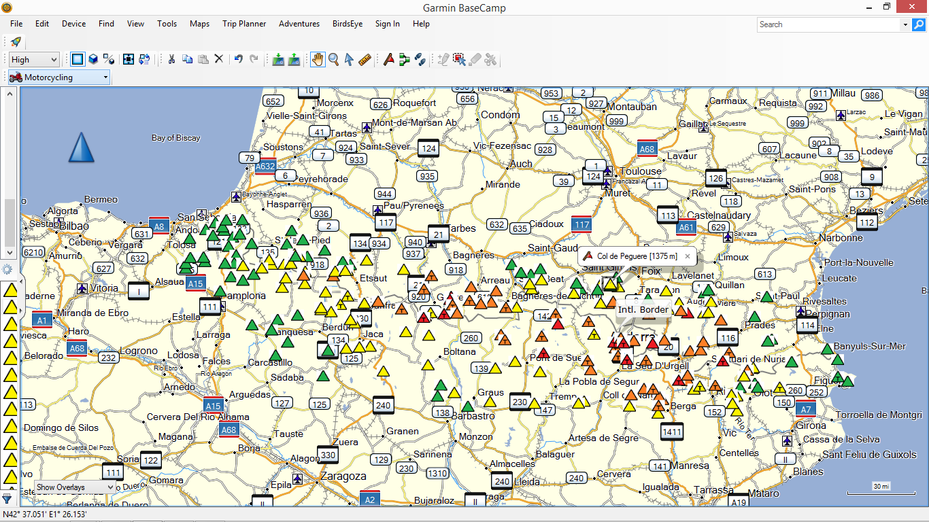
Task: Click the coordinates readout in the status bar
Action: click(45, 515)
